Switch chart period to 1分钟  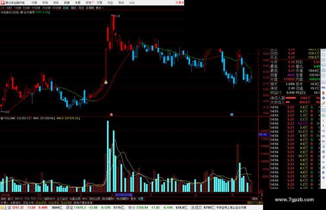(17, 8)
